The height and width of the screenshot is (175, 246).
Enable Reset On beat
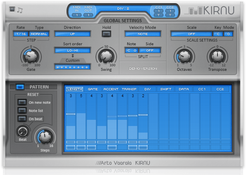point(22,119)
